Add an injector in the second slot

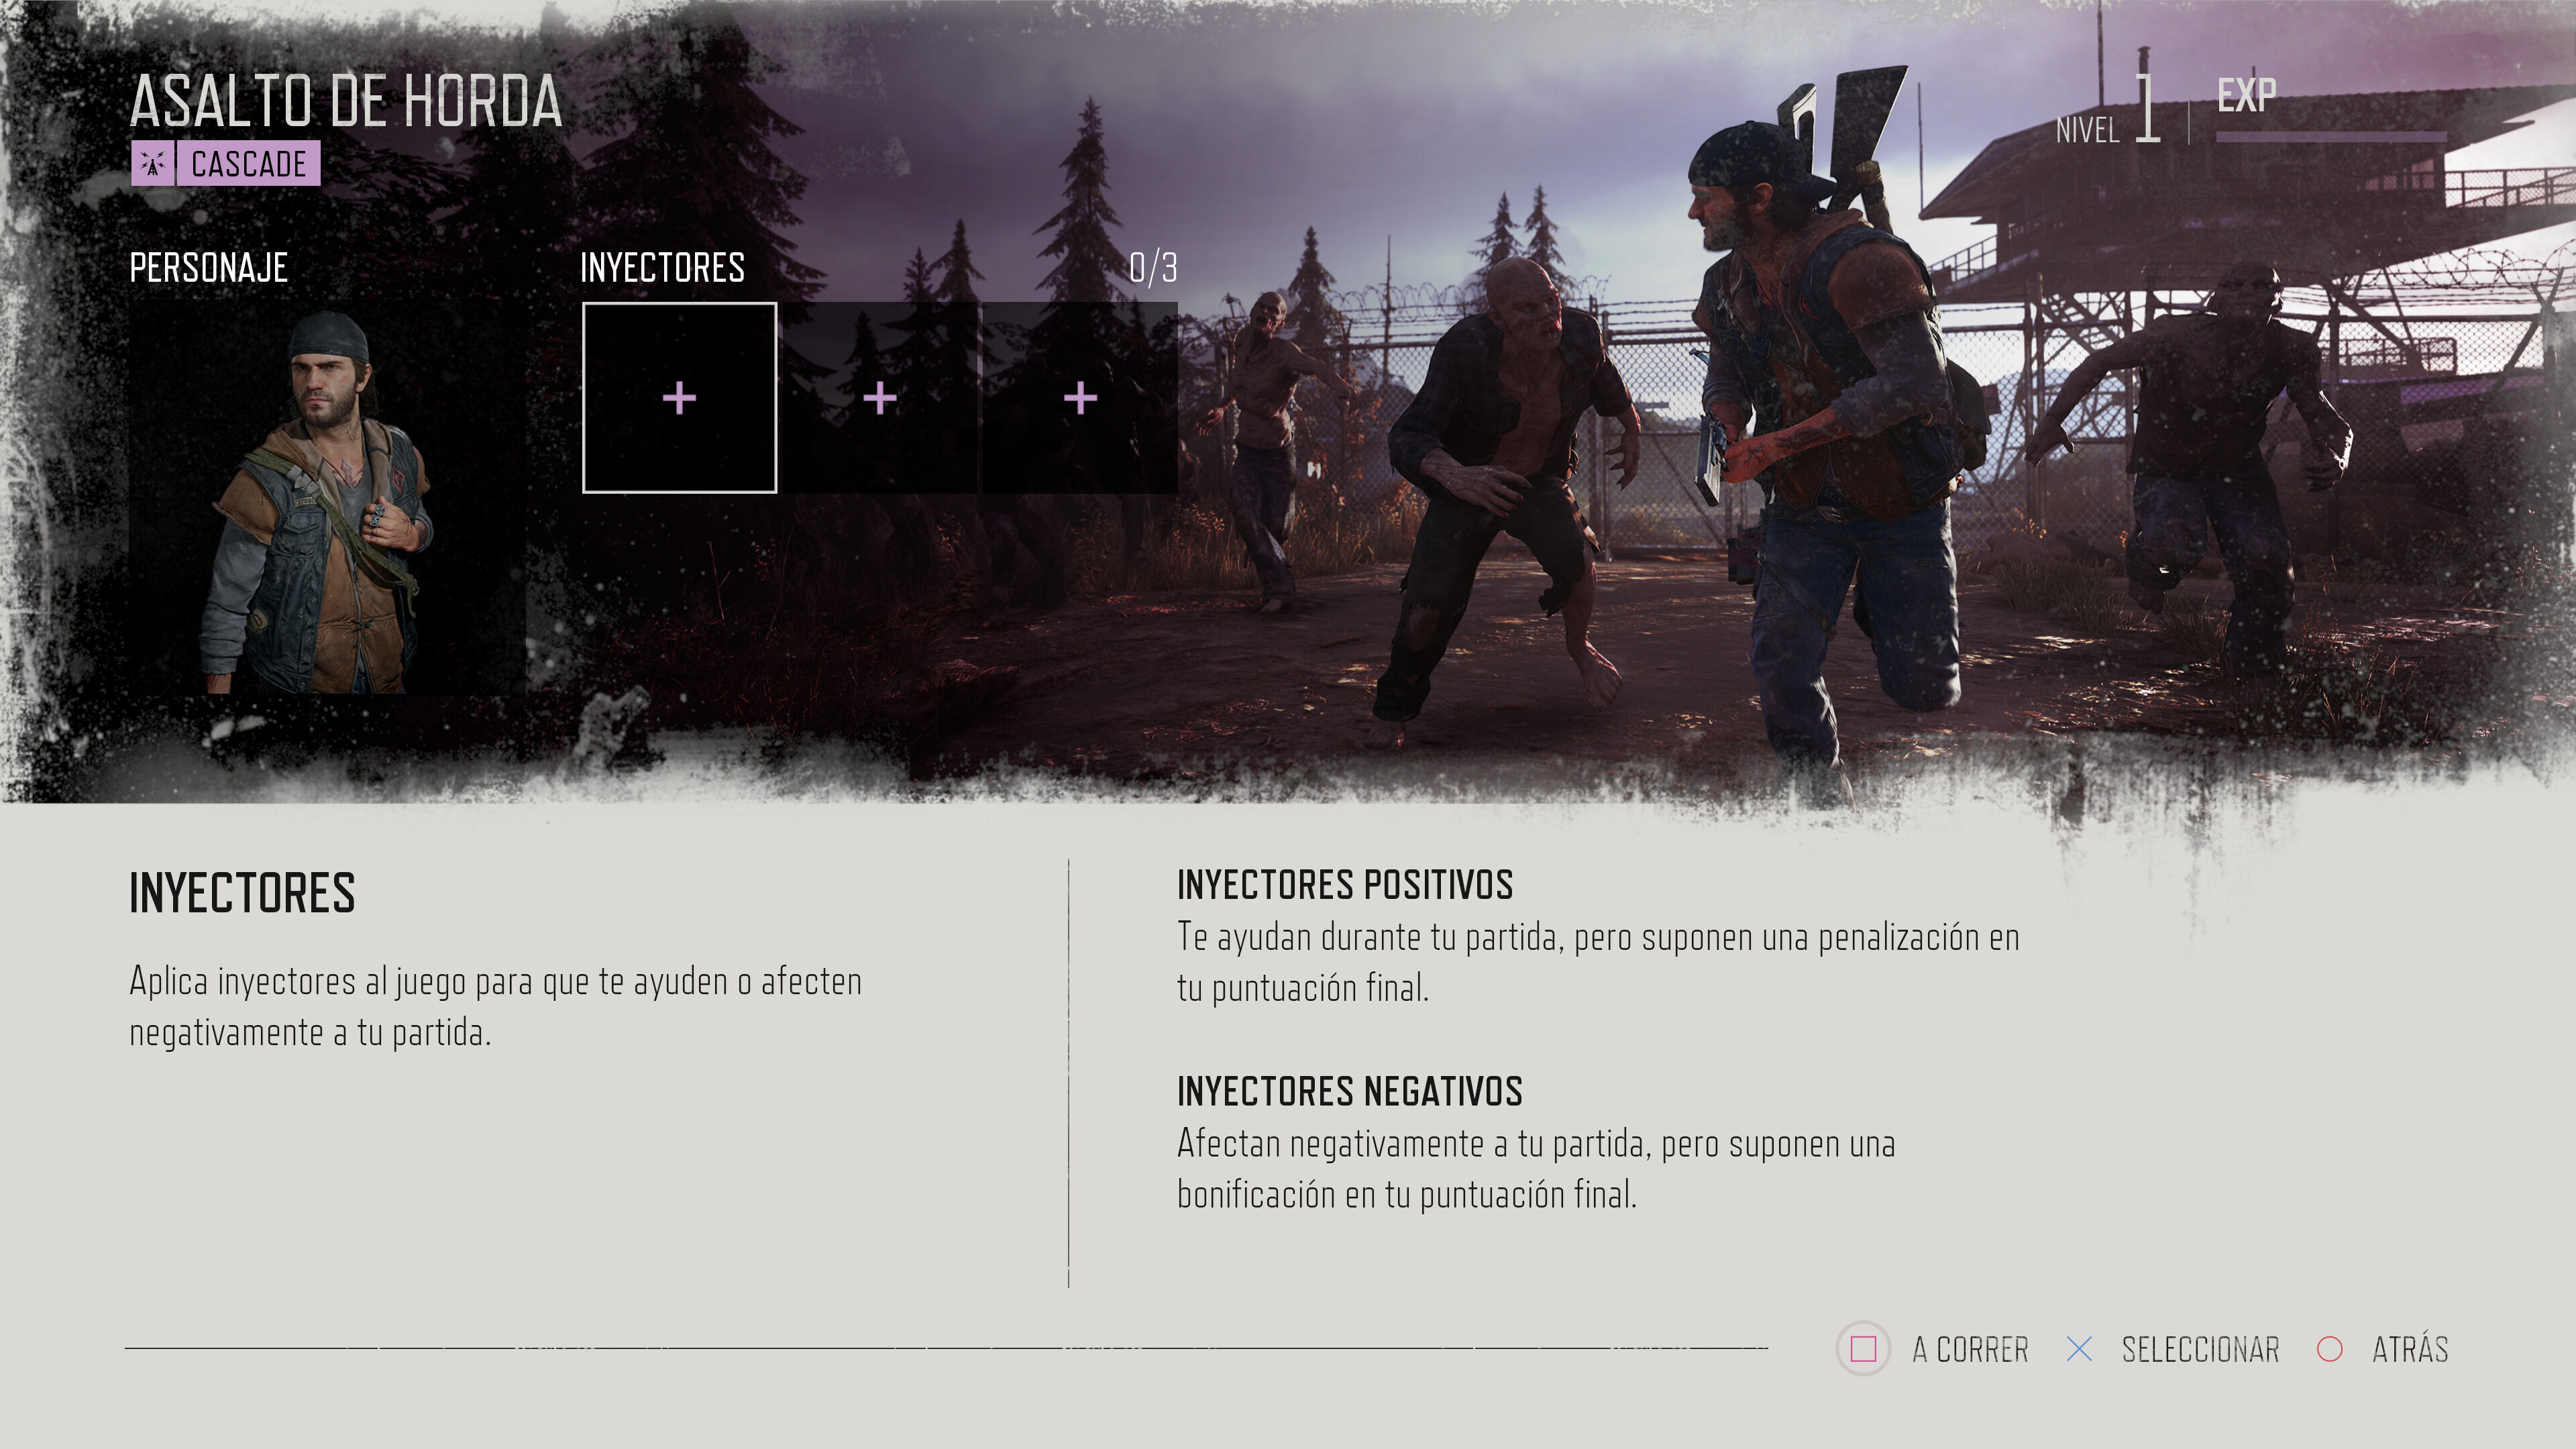point(879,397)
